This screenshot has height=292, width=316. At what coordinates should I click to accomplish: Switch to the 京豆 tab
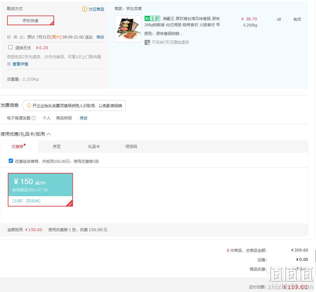57,147
